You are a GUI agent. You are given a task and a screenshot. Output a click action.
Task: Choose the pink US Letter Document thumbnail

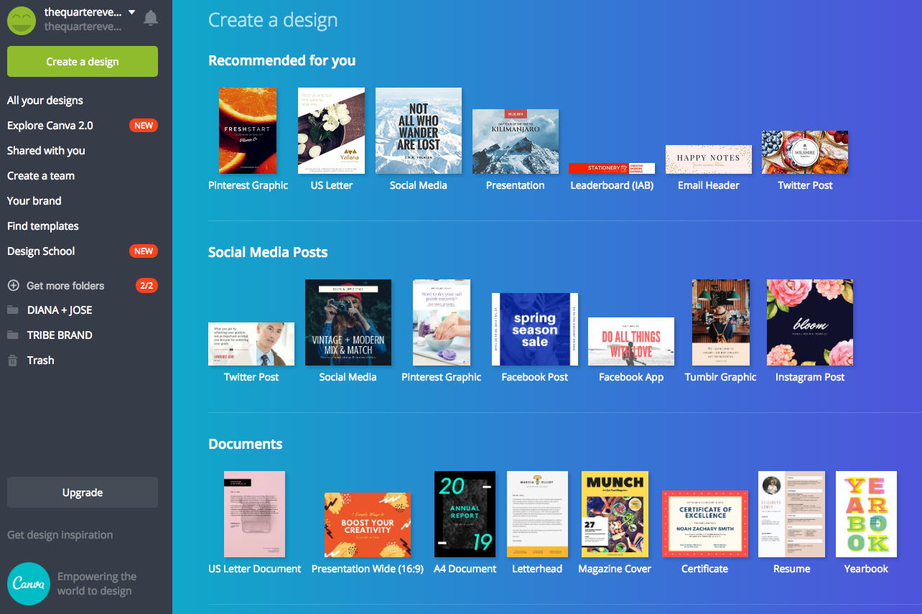click(x=255, y=514)
